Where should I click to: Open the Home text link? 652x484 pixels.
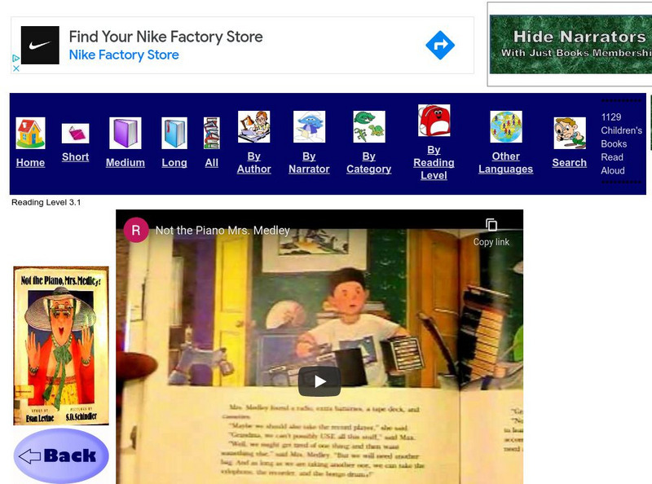click(x=30, y=163)
